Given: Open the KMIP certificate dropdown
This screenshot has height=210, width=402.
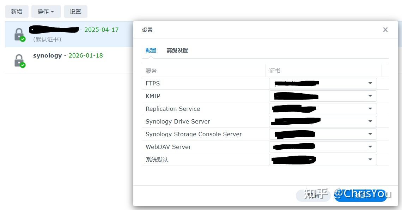Looking at the screenshot, I should point(370,96).
